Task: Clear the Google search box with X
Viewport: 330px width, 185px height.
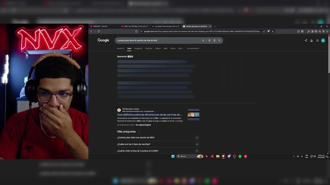Action: [x=203, y=40]
